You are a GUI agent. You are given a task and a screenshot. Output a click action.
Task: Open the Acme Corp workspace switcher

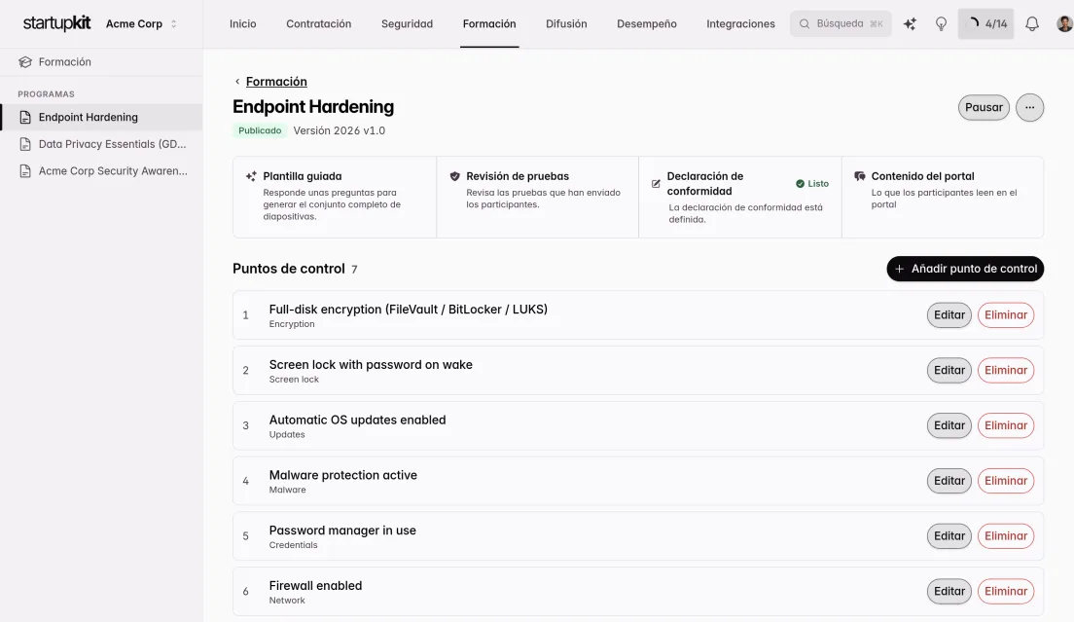click(141, 23)
